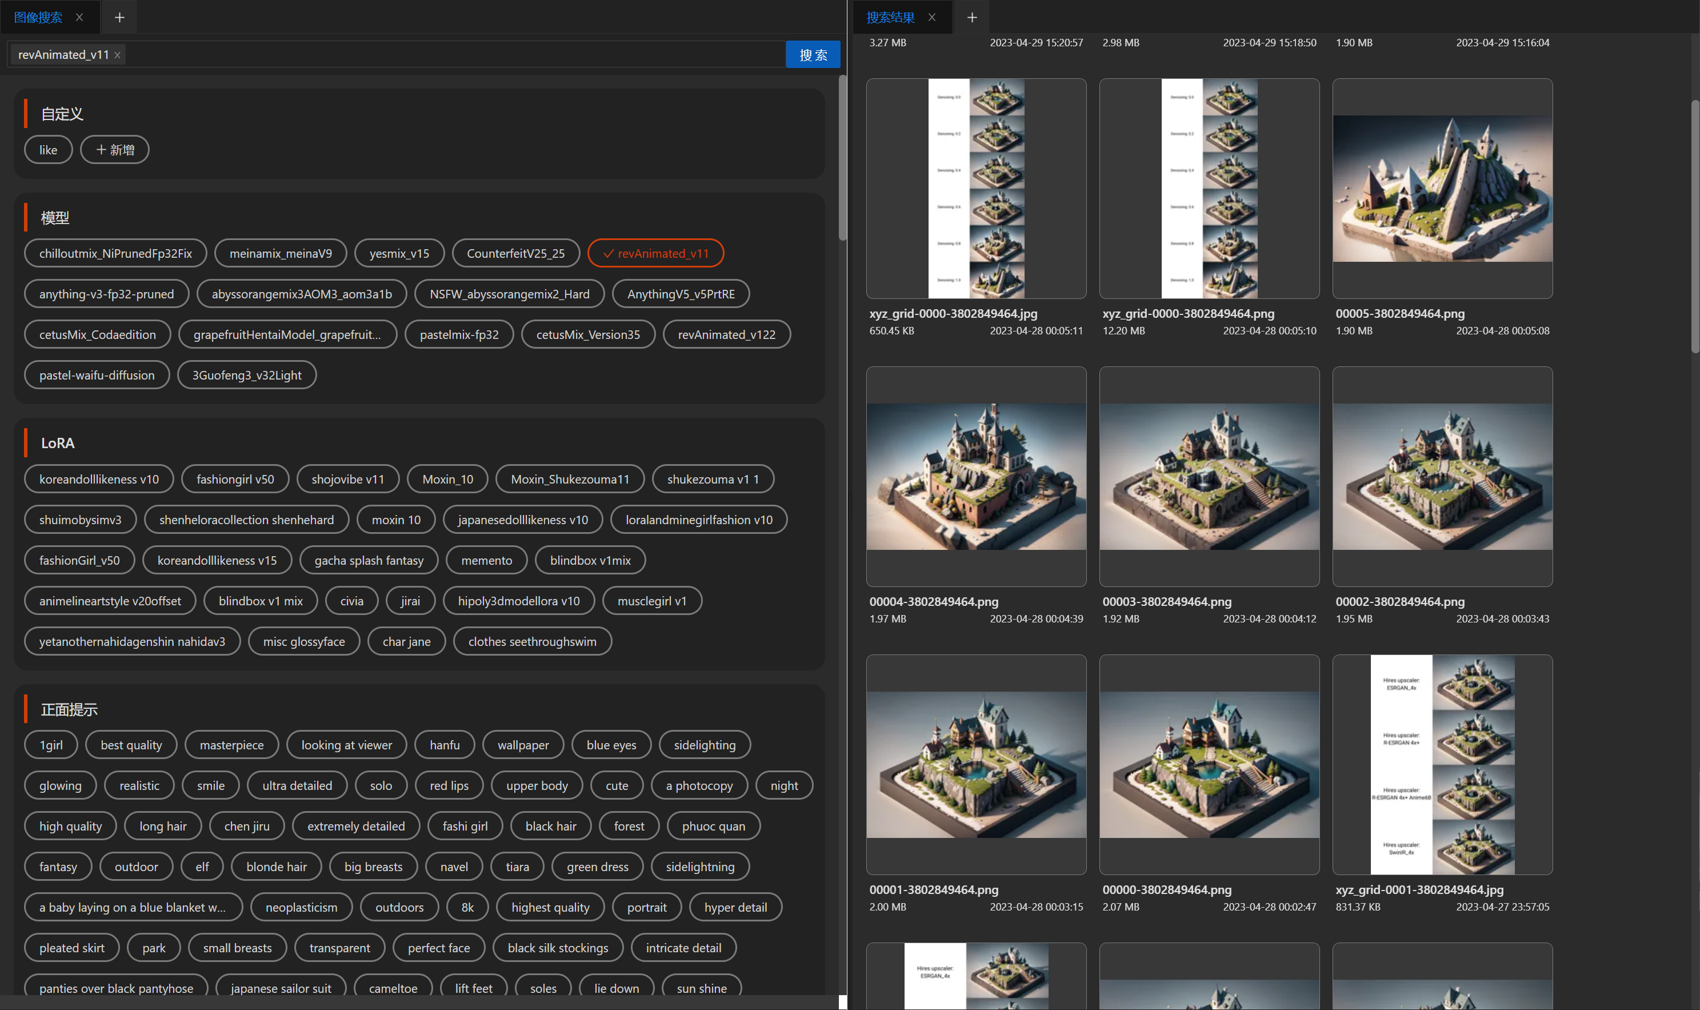Click file size 12.20 MB
This screenshot has height=1010, width=1700.
pos(1124,331)
